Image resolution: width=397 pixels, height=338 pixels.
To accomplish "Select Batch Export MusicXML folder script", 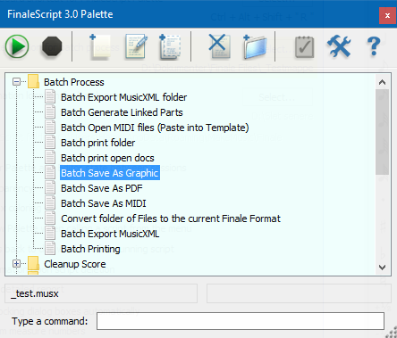I will pos(123,97).
